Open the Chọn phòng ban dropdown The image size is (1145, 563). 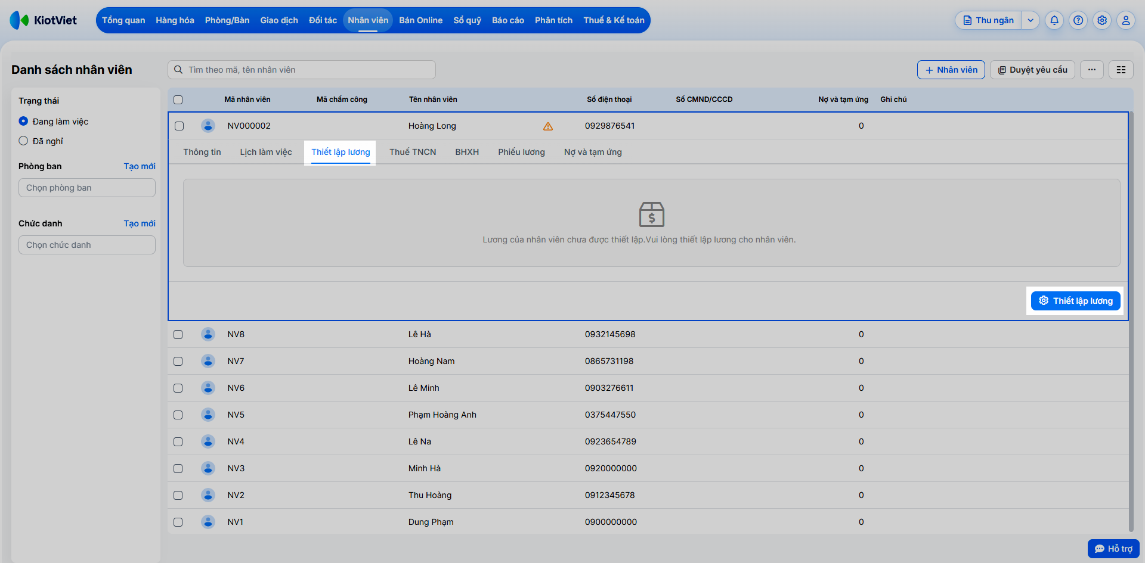pyautogui.click(x=87, y=188)
